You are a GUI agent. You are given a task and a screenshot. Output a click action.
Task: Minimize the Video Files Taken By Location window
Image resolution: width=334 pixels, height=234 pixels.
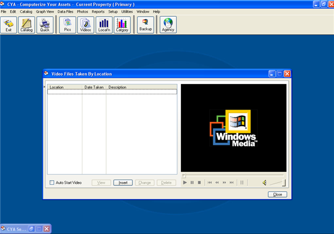272,74
